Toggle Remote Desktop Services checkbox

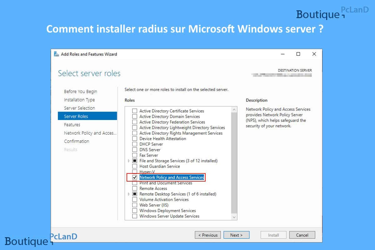(135, 194)
